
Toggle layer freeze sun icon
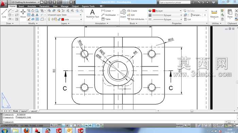pyautogui.click(x=52, y=19)
